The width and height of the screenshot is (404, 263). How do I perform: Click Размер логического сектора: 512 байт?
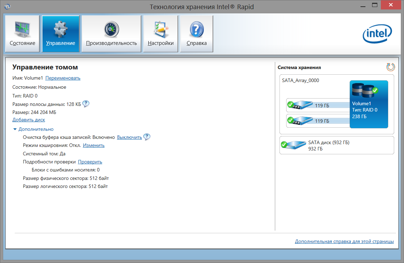point(65,186)
